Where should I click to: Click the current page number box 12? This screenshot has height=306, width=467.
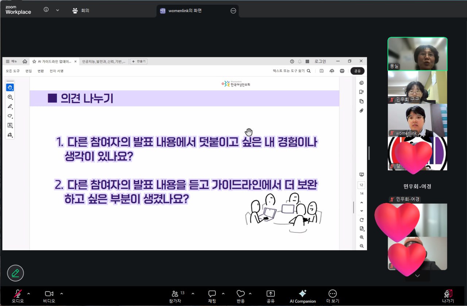click(362, 185)
